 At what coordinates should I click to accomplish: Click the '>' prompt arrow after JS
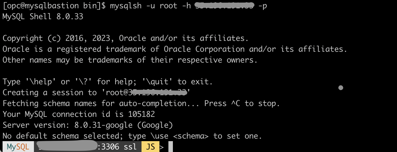(162, 147)
